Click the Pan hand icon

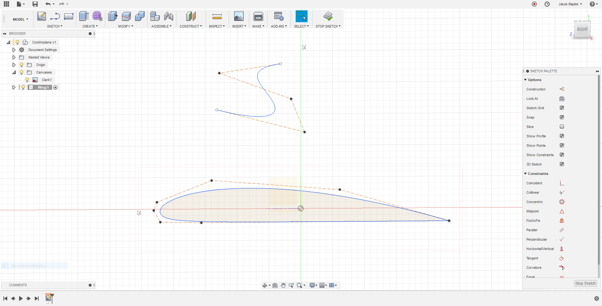click(x=283, y=285)
